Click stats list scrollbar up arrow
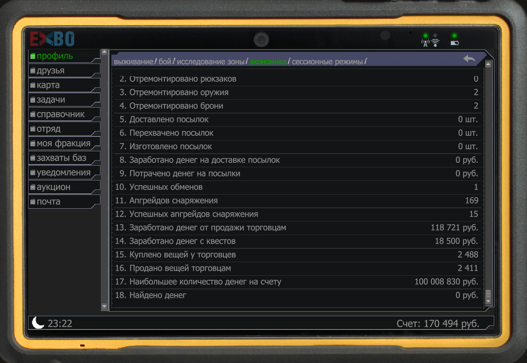Viewport: 527px width, 363px height. [488, 64]
